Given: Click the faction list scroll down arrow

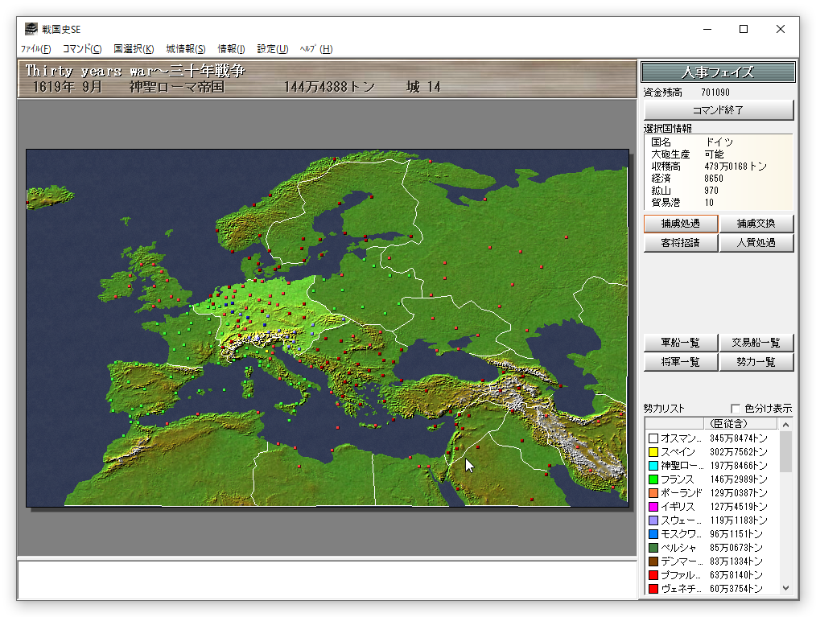Looking at the screenshot, I should pos(786,589).
